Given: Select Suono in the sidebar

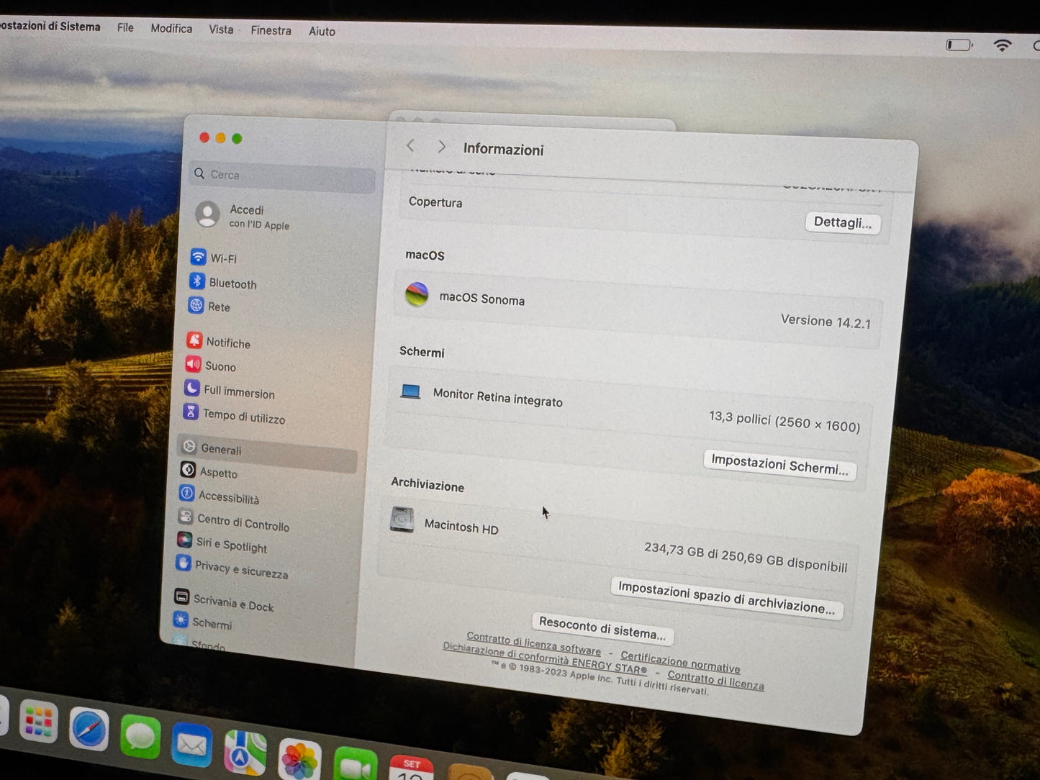Looking at the screenshot, I should coord(220,366).
